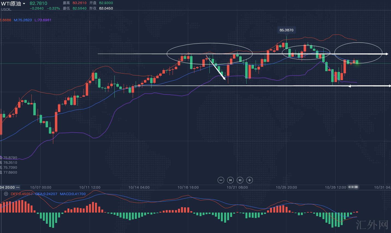This screenshot has width=391, height=233.
Task: Click the skip-to-next chart navigation icon
Action: click(x=240, y=180)
